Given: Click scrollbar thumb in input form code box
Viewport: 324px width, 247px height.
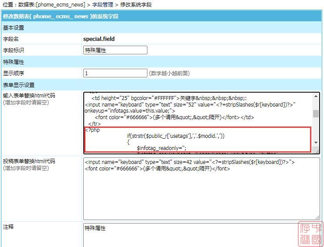Looking at the screenshot, I should tap(316, 113).
